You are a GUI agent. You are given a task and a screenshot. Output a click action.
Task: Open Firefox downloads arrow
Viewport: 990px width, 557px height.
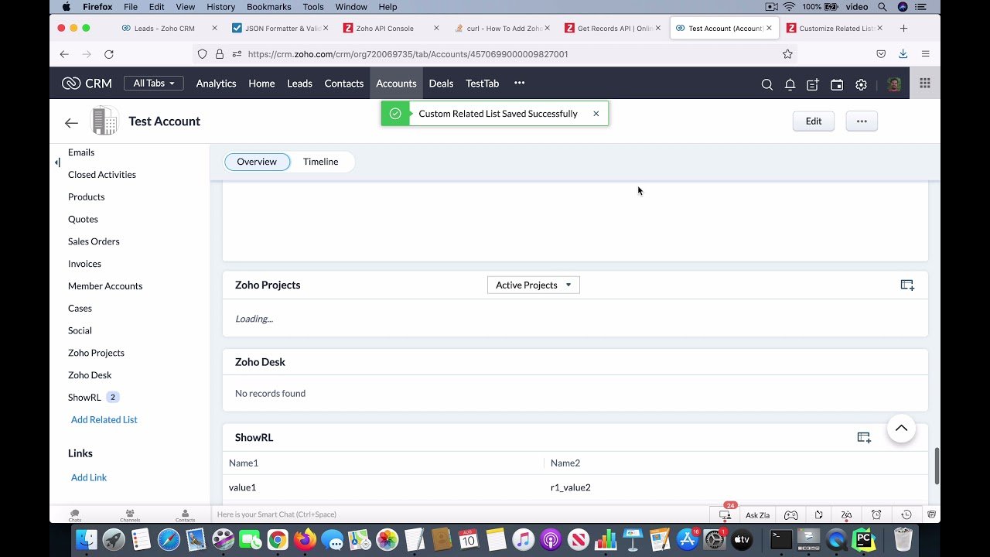click(x=903, y=54)
